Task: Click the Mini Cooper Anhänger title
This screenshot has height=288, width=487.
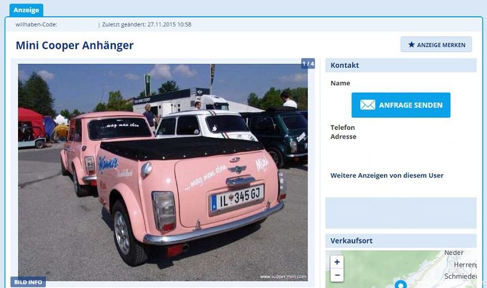Action: click(75, 45)
